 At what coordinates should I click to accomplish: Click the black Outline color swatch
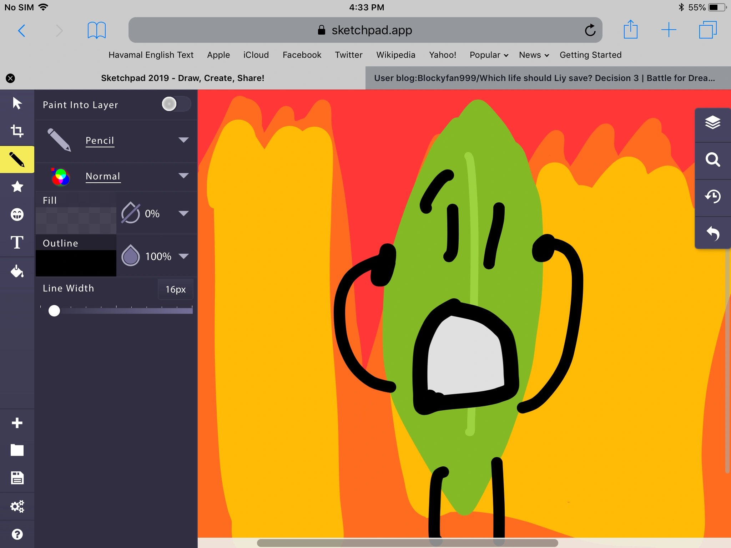pos(76,263)
